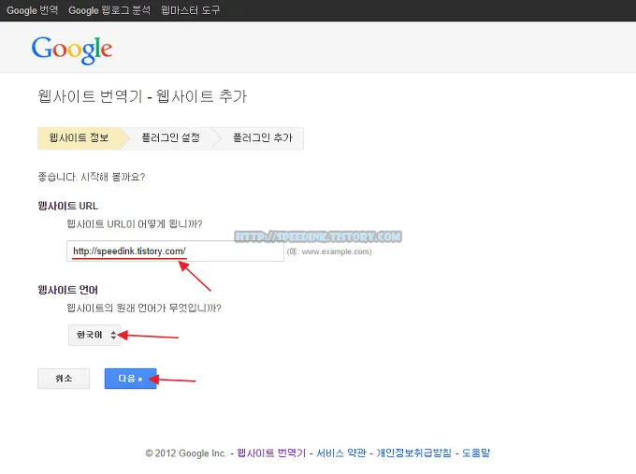Open 웹사이트 번역기 footer link
Viewport: 636px width, 474px height.
(271, 452)
